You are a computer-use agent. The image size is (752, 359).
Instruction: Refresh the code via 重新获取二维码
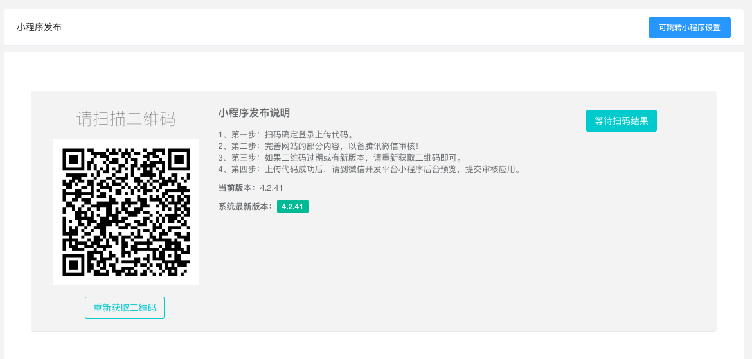click(x=125, y=308)
